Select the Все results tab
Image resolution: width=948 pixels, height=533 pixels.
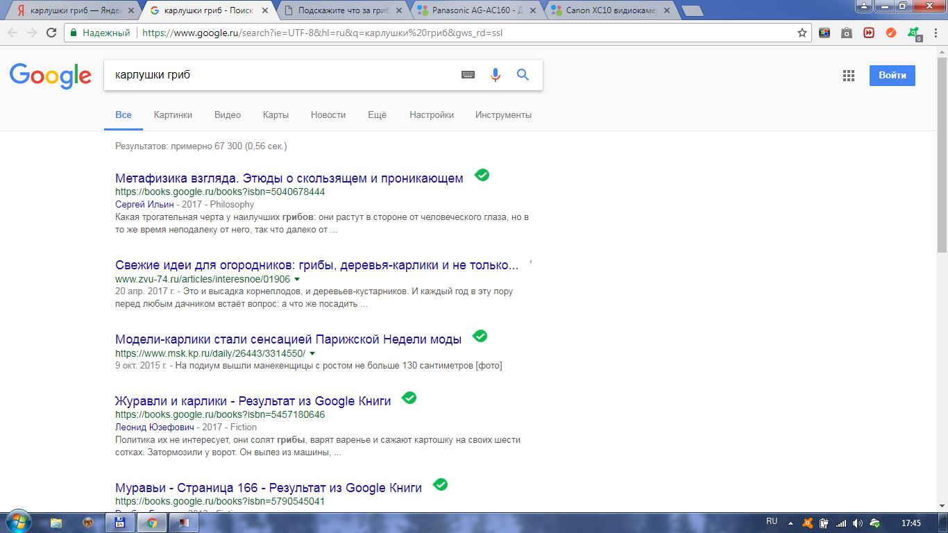click(124, 115)
